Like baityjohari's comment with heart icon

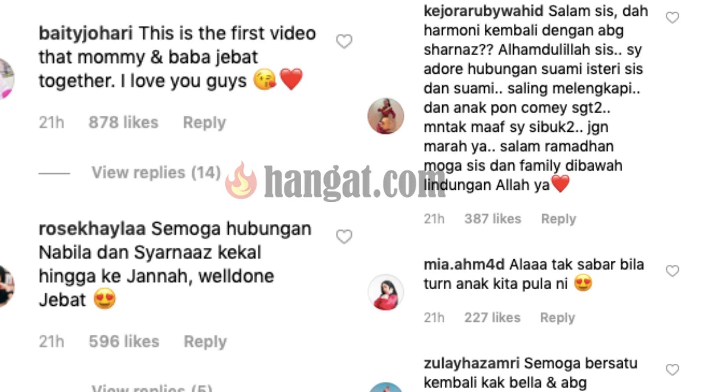click(344, 41)
